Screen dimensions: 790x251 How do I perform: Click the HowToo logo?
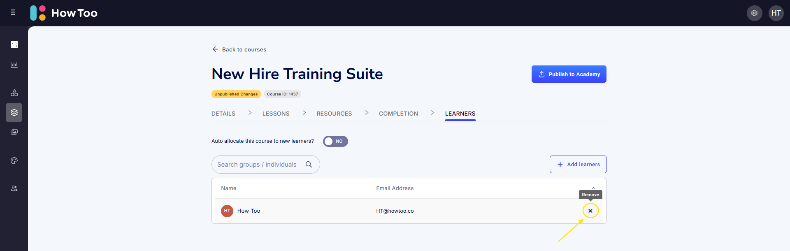[x=64, y=13]
